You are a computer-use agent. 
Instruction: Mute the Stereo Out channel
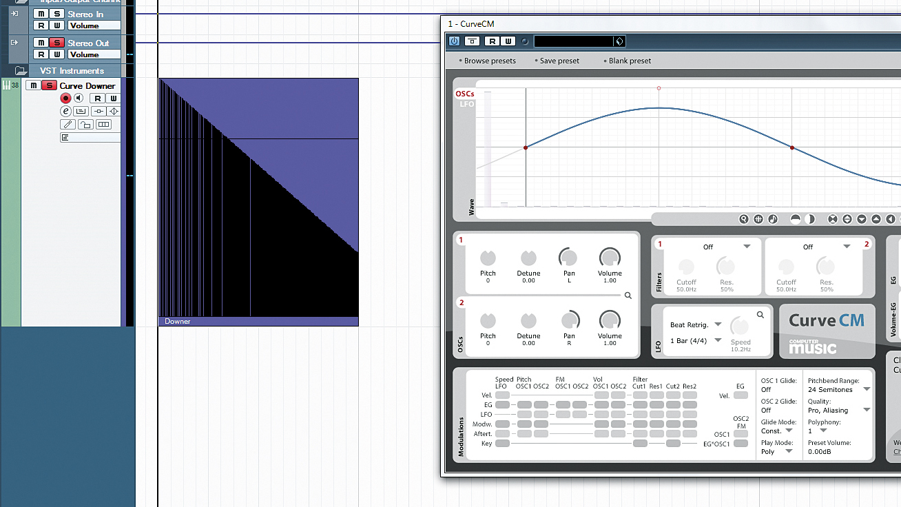42,43
